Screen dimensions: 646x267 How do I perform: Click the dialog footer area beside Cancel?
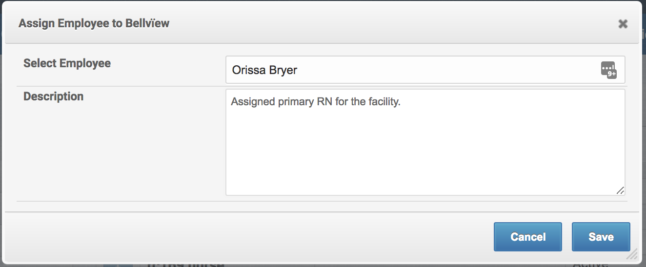coord(249,237)
